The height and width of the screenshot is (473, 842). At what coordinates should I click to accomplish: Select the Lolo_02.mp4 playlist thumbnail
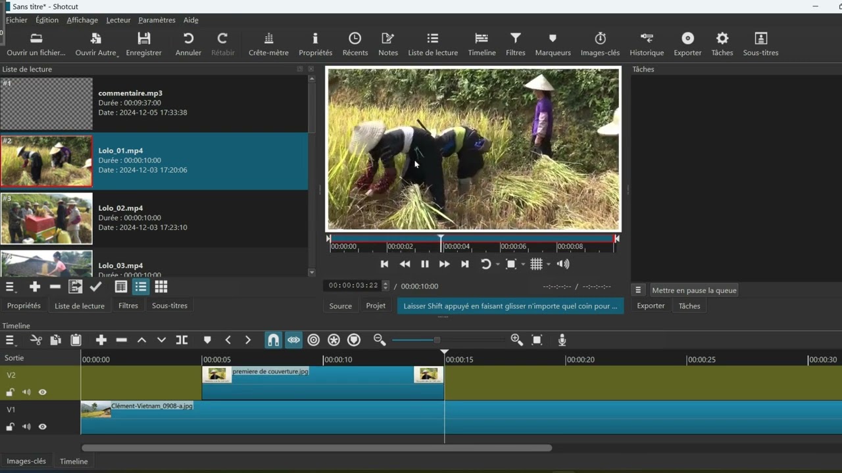[x=46, y=218]
